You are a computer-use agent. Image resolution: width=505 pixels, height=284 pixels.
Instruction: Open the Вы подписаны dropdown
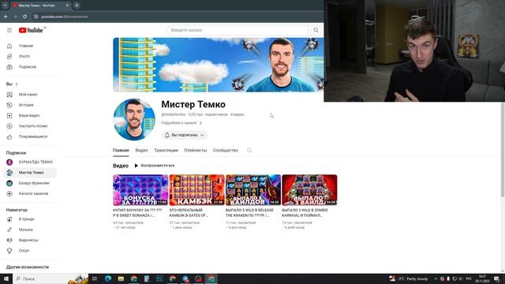[185, 135]
